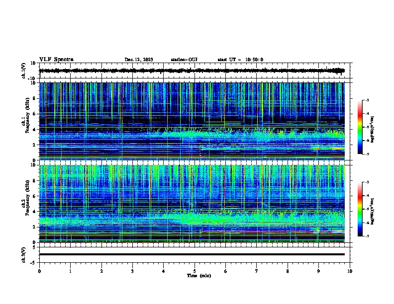This screenshot has height=304, width=394.
Task: Click the 'start UT = 10:50:0' label
Action: point(240,60)
